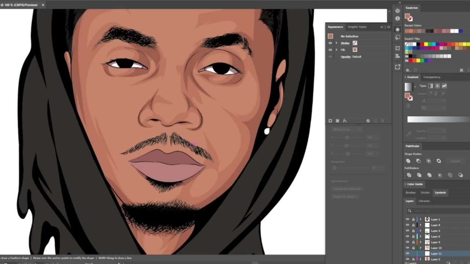
Task: Switch to the Brushes tab
Action: pos(411,192)
